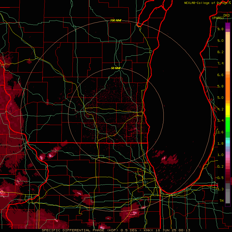Click the 6.6 legend value
Image resolution: width=232 pixels, height=232 pixels.
point(220,75)
